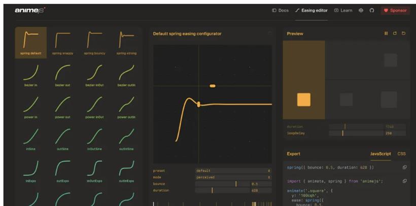416x206 pixels.
Task: Pause the preview animation
Action: pos(386,33)
